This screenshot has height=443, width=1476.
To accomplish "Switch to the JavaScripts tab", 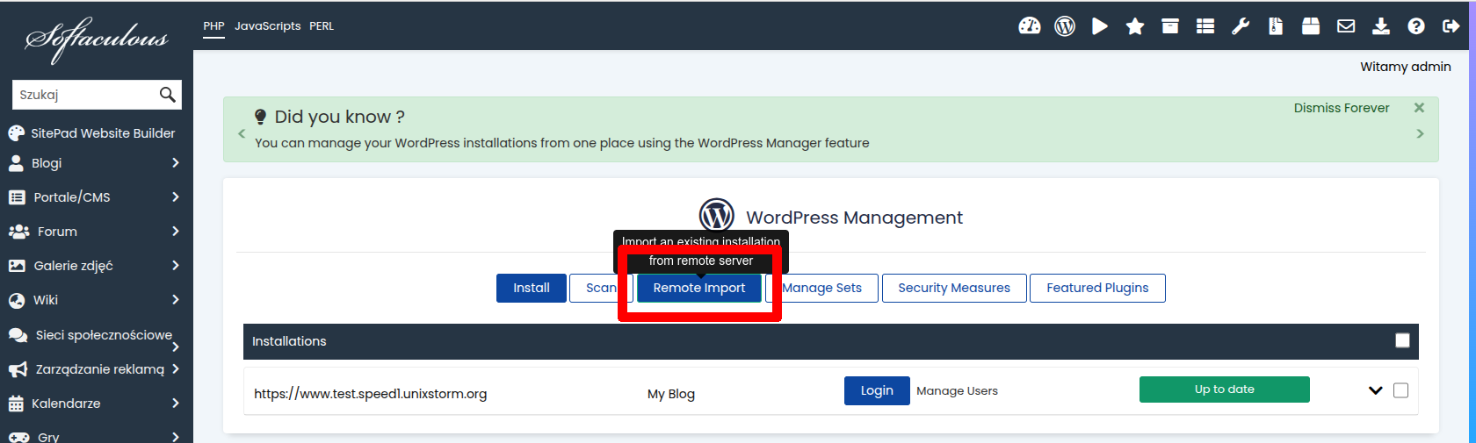I will point(267,26).
